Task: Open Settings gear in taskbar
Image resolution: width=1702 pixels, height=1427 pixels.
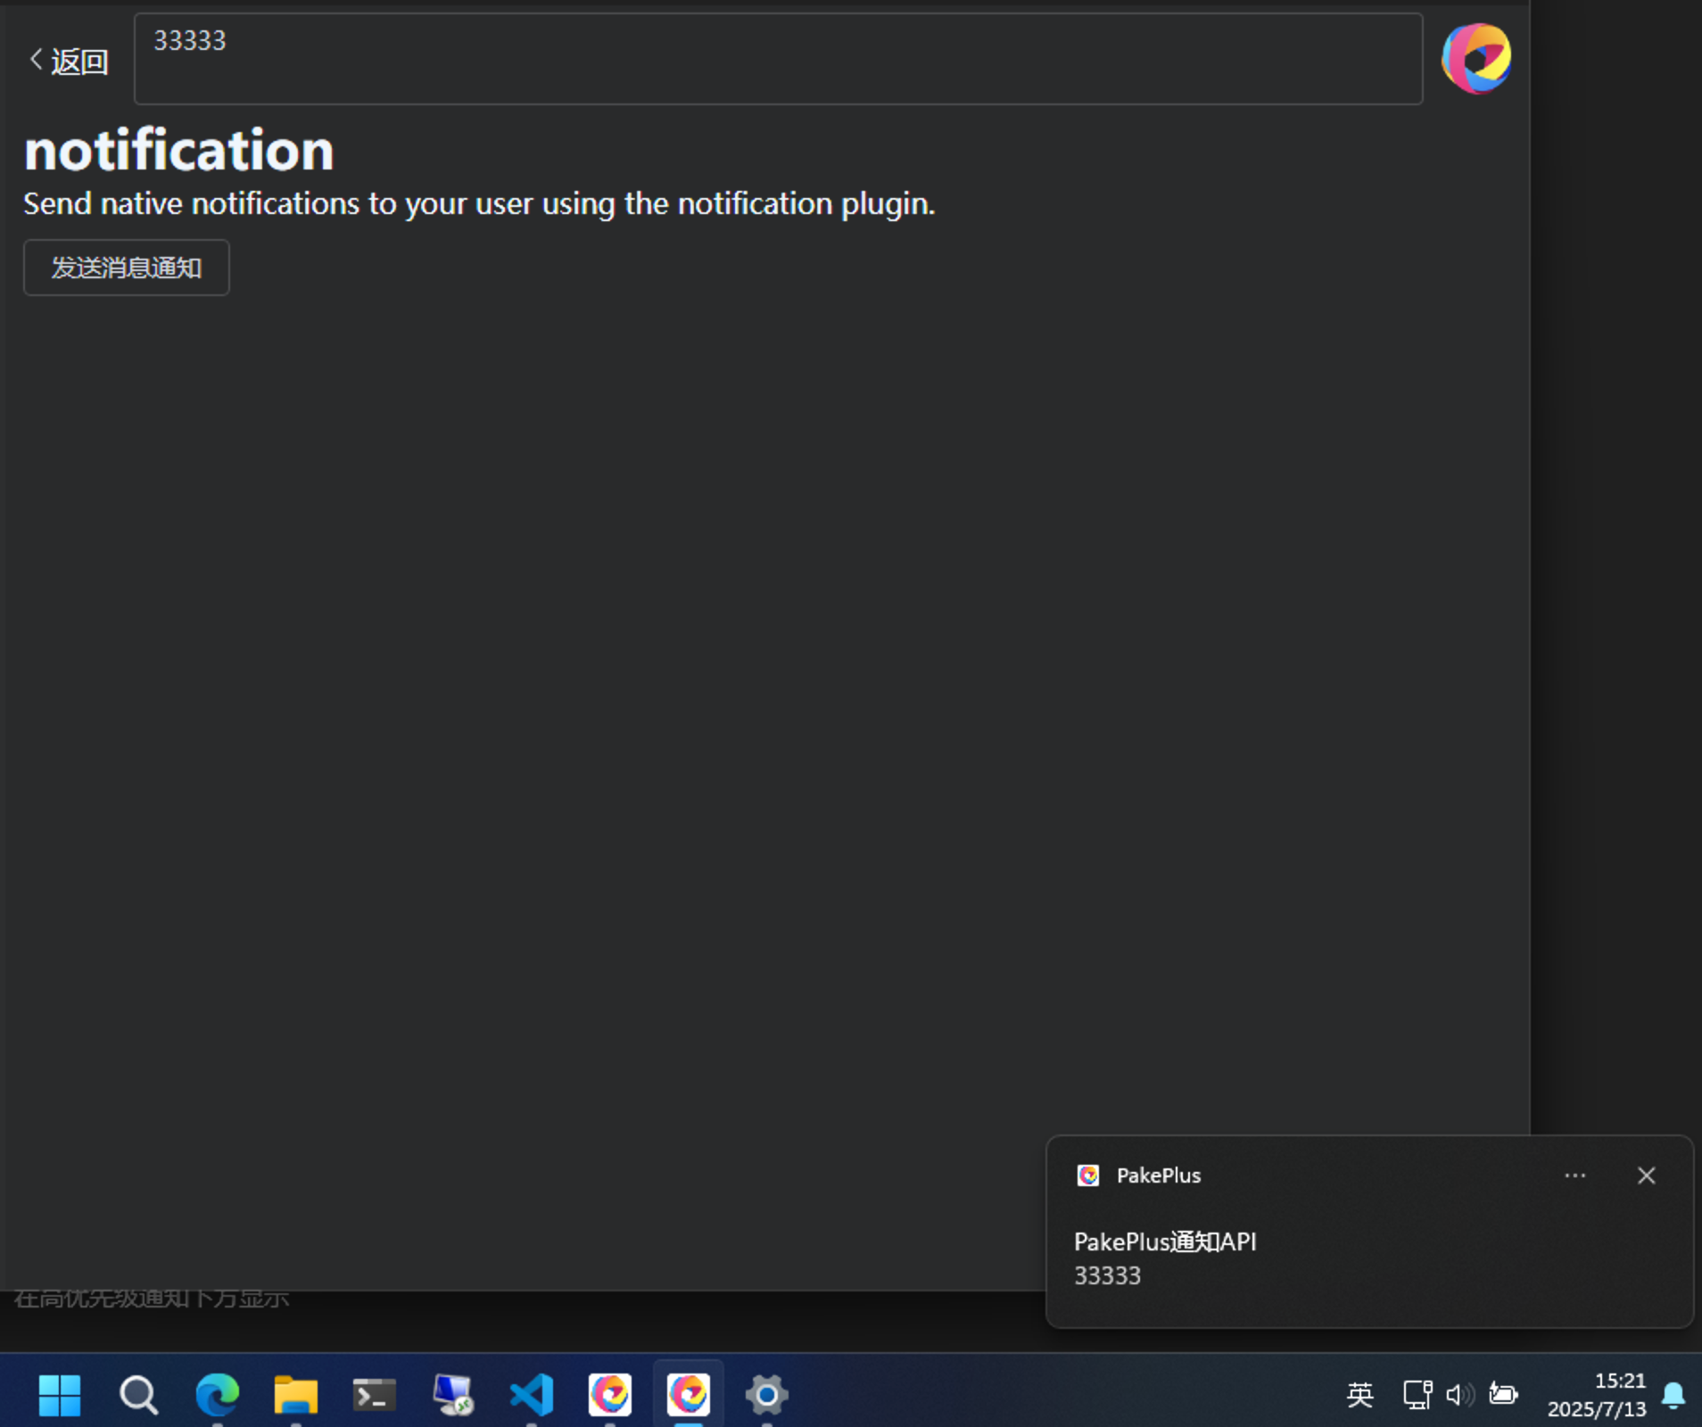Action: click(x=767, y=1395)
